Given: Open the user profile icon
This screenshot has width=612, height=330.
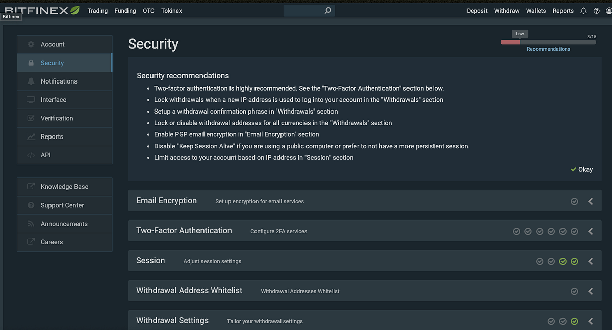Looking at the screenshot, I should tap(608, 11).
